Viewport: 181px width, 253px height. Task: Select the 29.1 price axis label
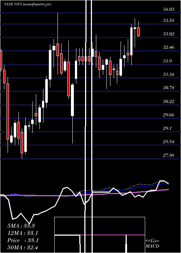coord(167,128)
